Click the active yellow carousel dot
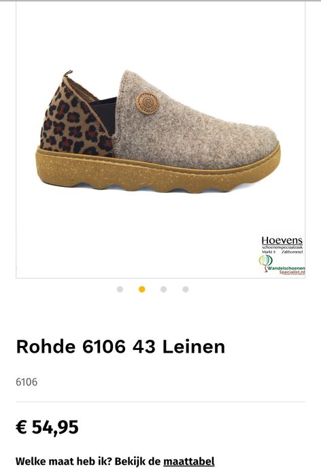Viewport: 321px width, 475px height. [141, 289]
